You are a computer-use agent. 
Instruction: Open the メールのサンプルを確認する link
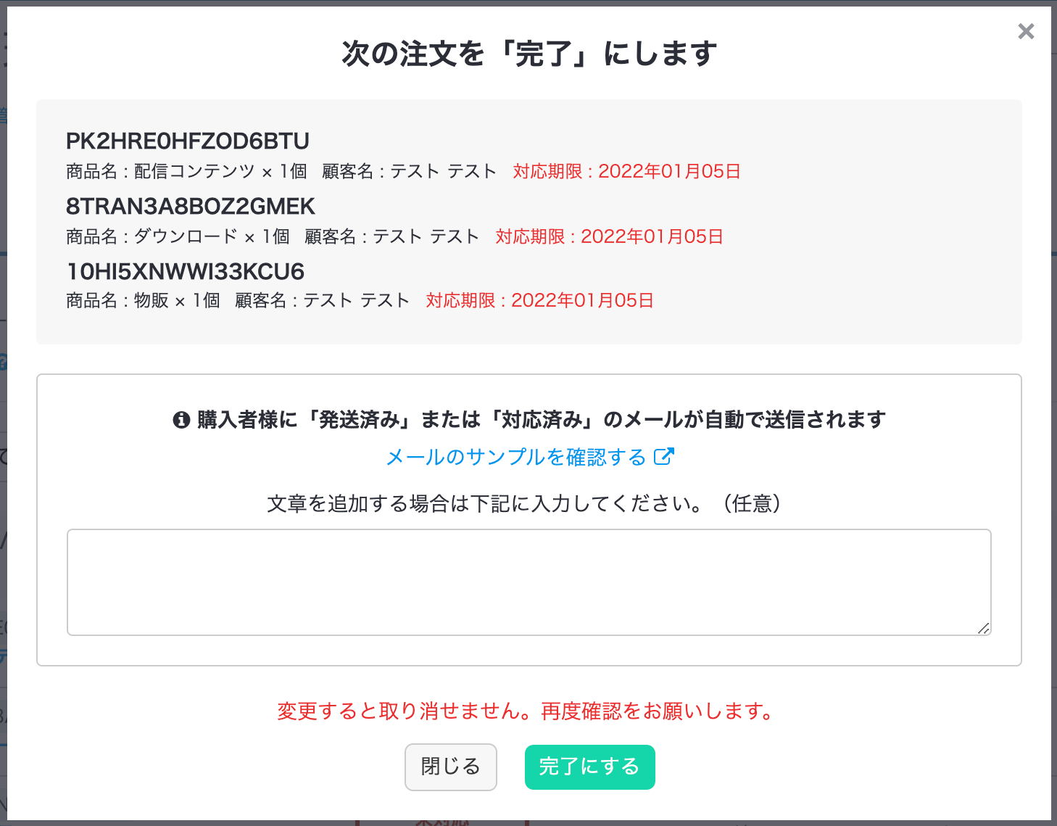pyautogui.click(x=515, y=457)
